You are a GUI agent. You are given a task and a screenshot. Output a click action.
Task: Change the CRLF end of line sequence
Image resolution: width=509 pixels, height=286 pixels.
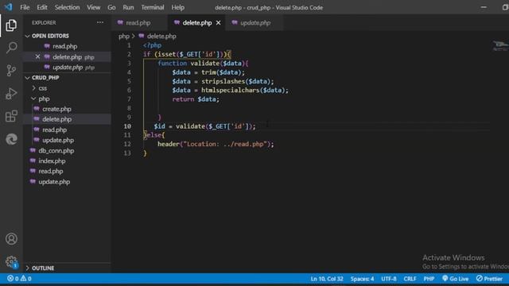click(x=410, y=279)
